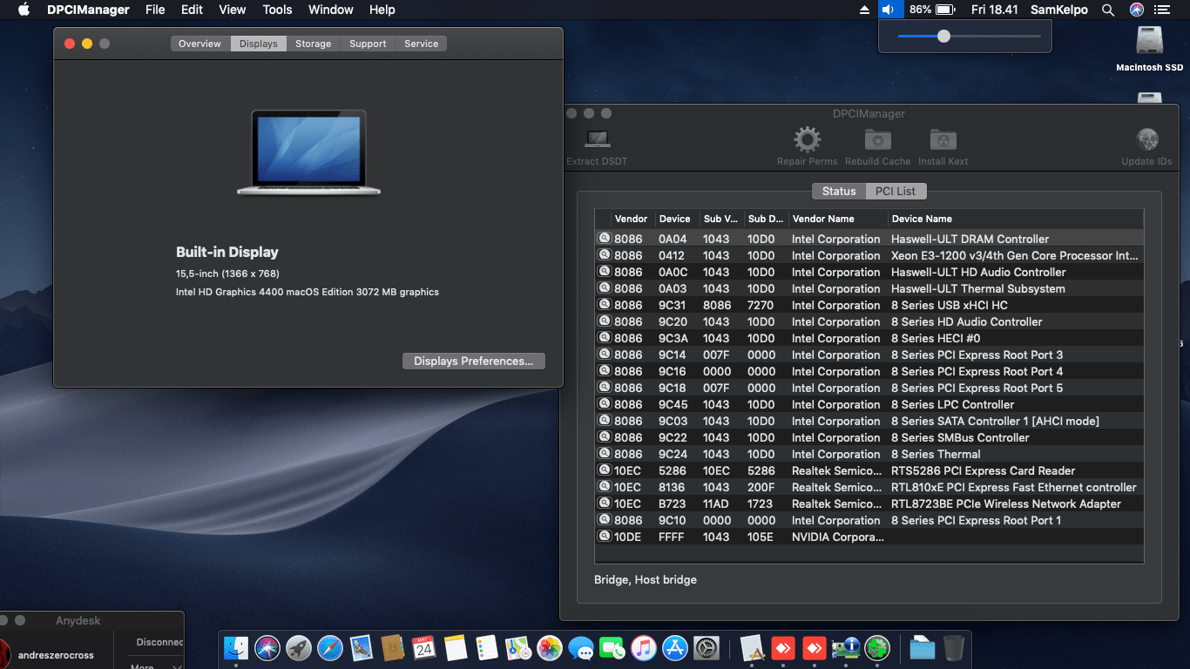This screenshot has width=1190, height=669.
Task: Select 8 Series USB xHCI HC row
Action: [869, 305]
